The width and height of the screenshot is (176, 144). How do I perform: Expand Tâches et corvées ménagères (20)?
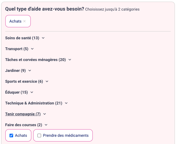pos(35,60)
